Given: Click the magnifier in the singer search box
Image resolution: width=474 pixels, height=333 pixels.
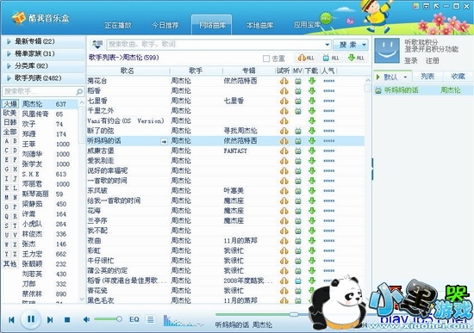Looking at the screenshot, I should pyautogui.click(x=79, y=91).
